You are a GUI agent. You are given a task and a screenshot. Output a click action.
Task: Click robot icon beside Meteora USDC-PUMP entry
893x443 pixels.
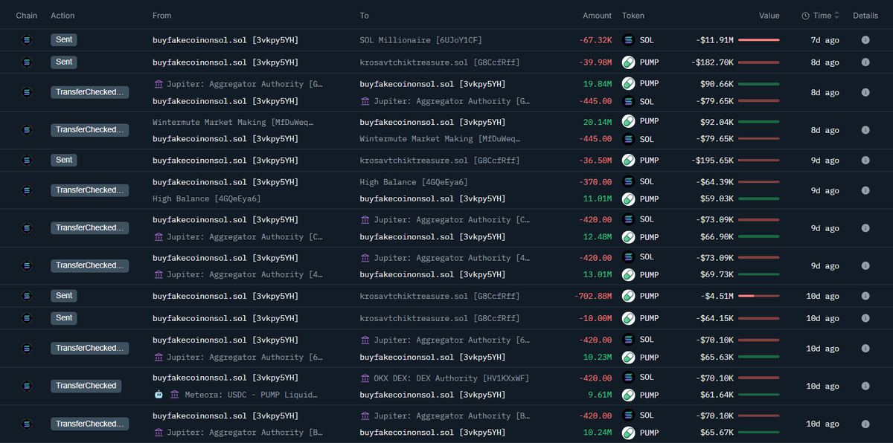coord(159,395)
